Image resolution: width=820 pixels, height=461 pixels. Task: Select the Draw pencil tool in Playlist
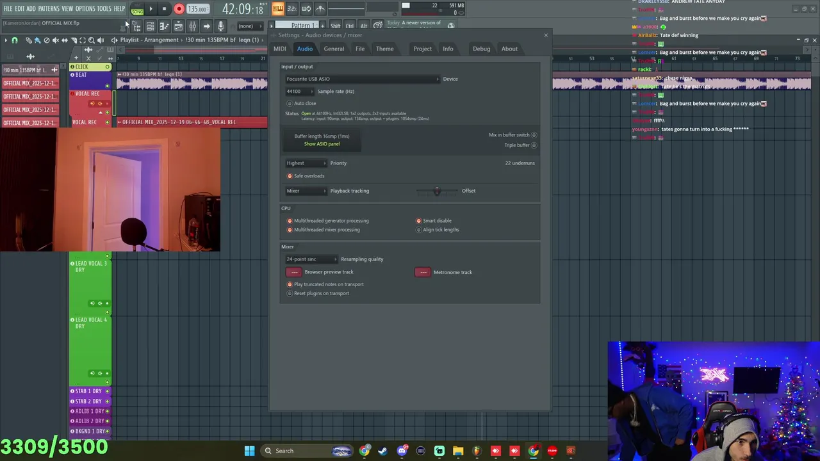point(29,40)
